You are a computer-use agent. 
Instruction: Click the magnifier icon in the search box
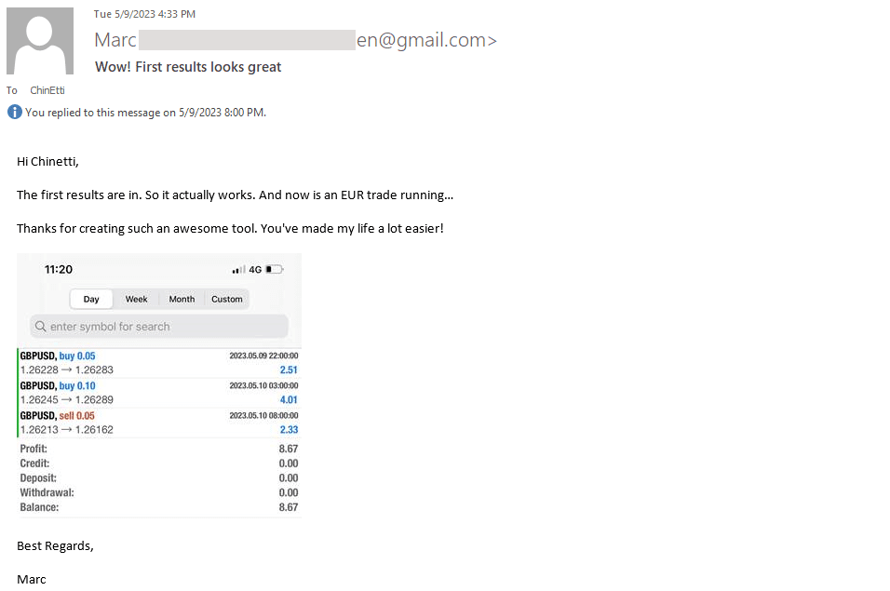pos(40,327)
